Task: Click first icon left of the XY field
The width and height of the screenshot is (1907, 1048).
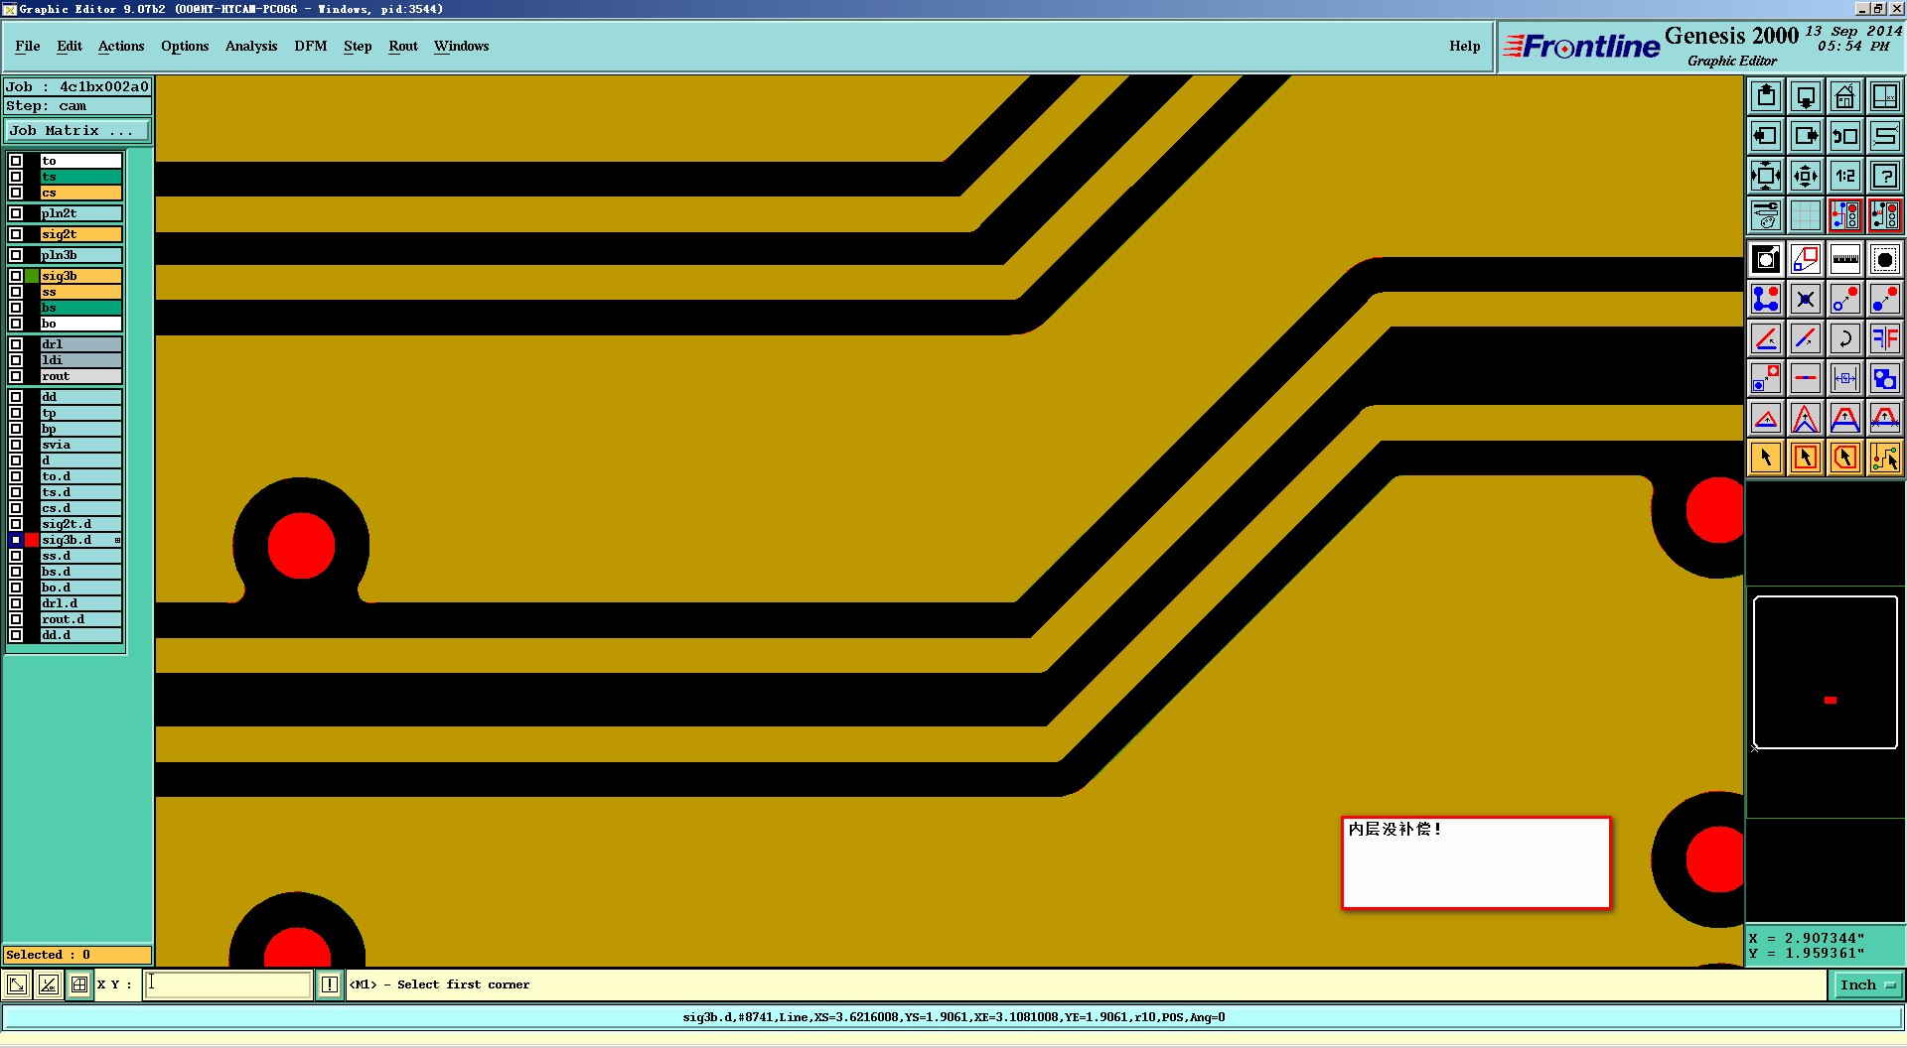Action: (17, 984)
